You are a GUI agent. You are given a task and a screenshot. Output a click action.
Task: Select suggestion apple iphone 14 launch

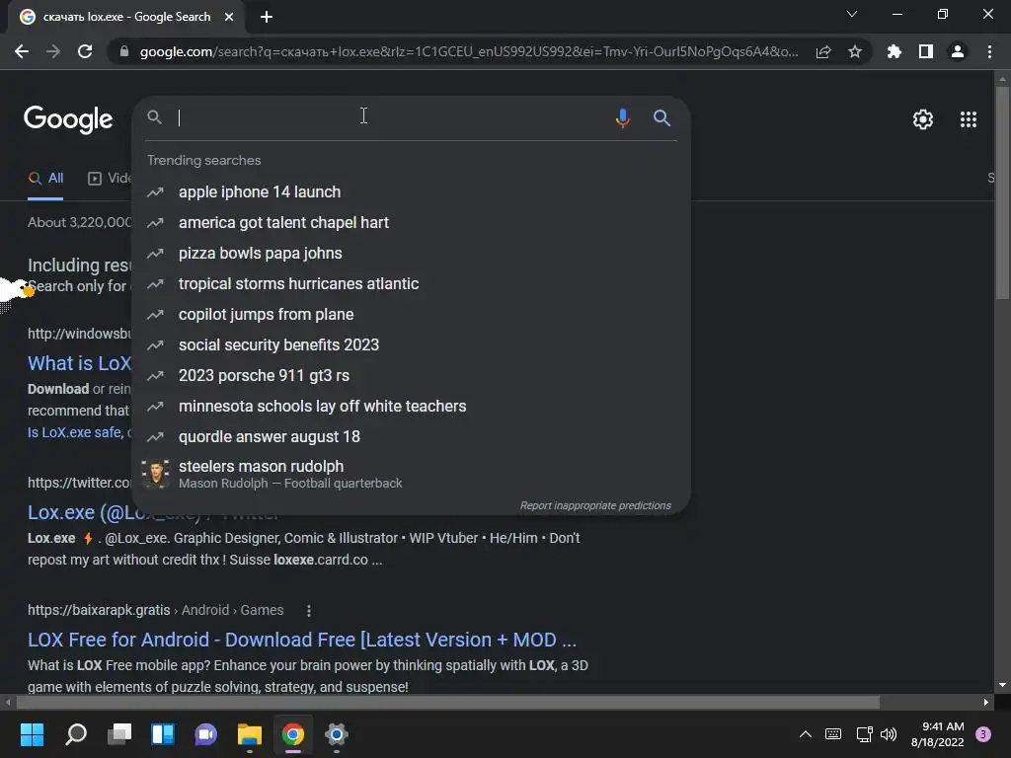[x=411, y=192]
